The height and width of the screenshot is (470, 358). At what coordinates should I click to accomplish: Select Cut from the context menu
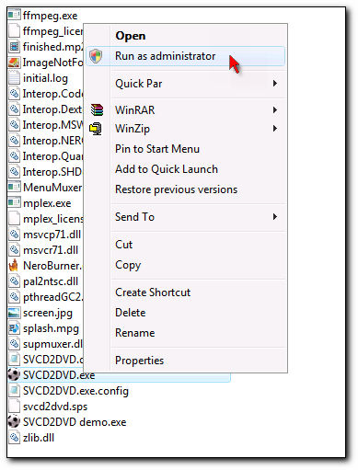point(186,245)
